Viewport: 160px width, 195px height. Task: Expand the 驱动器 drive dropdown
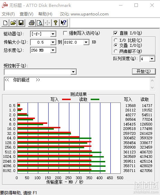click(x=53, y=34)
